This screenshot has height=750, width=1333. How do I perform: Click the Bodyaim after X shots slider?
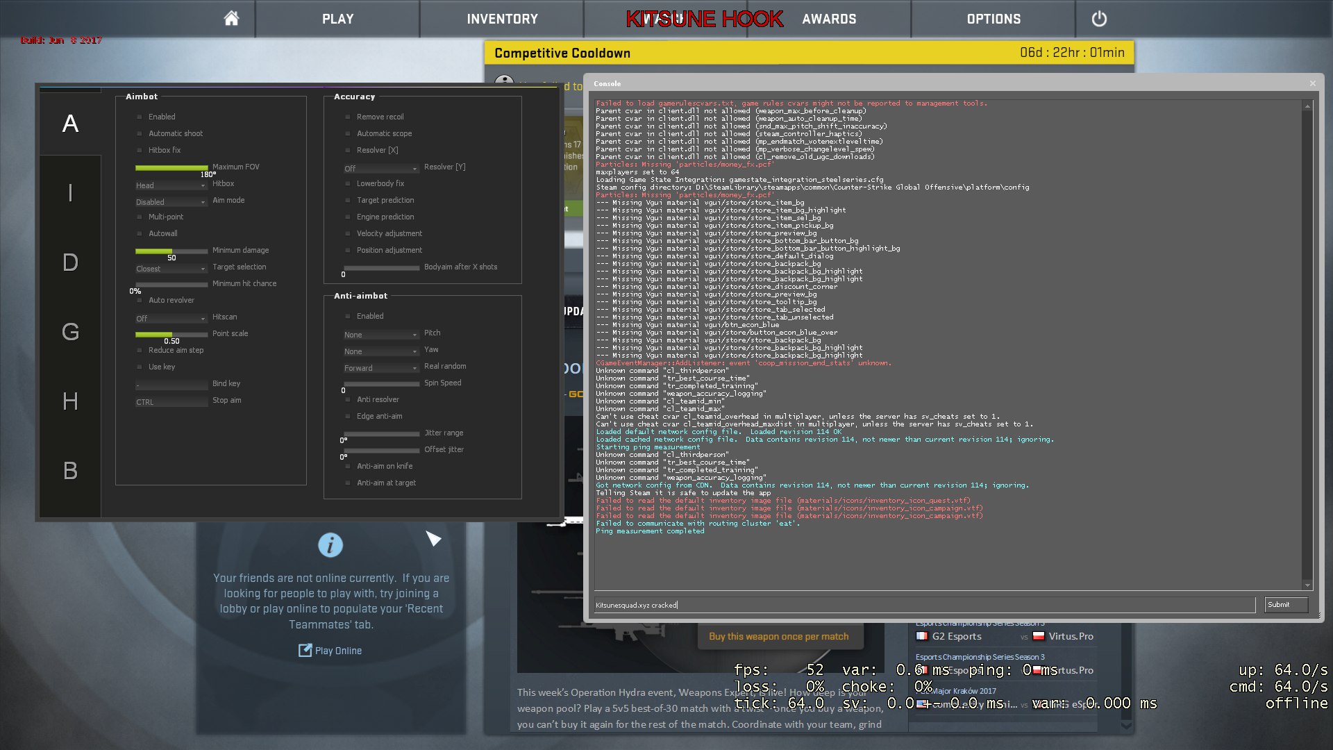click(x=381, y=267)
